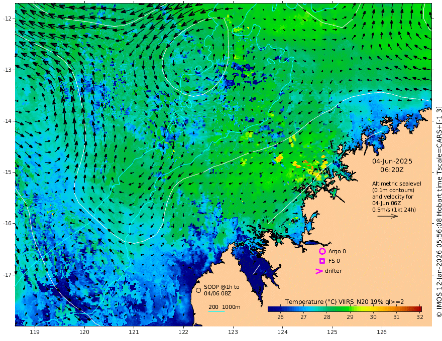The image size is (442, 341).
Task: Click longitude axis label 119
Action: 35,332
